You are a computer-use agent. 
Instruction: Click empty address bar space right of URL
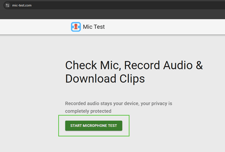[x=131, y=5]
